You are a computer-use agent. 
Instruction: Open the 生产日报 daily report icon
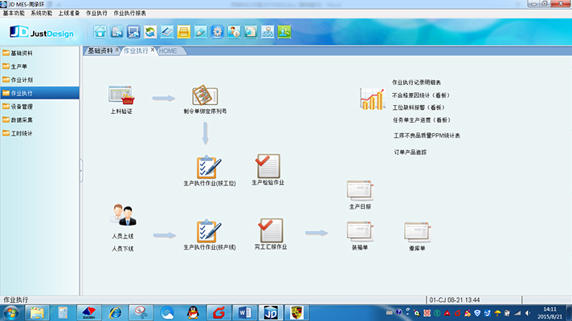click(359, 190)
